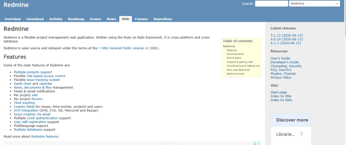
Task: Open the News link in the features list
Action: (x=18, y=87)
